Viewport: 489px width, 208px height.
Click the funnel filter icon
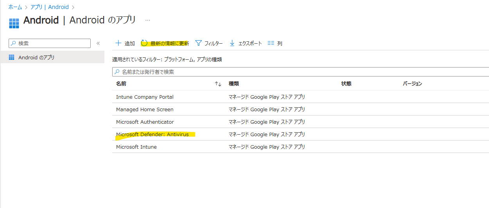(198, 43)
